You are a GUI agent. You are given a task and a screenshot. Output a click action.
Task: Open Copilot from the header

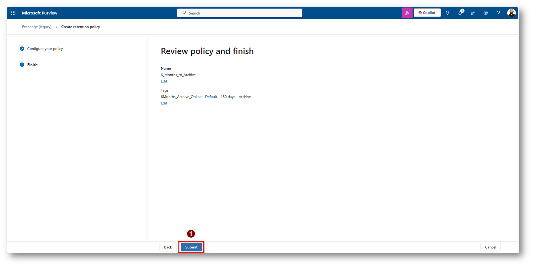click(427, 13)
